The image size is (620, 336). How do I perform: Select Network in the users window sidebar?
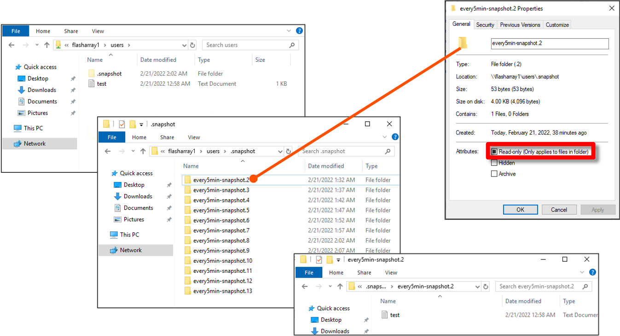coord(35,144)
